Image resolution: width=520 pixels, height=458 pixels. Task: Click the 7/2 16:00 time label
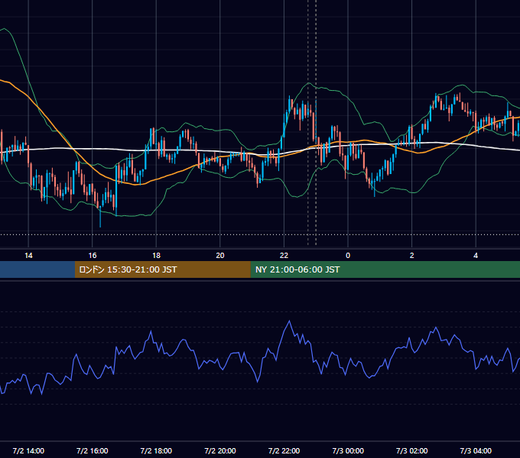pos(93,450)
